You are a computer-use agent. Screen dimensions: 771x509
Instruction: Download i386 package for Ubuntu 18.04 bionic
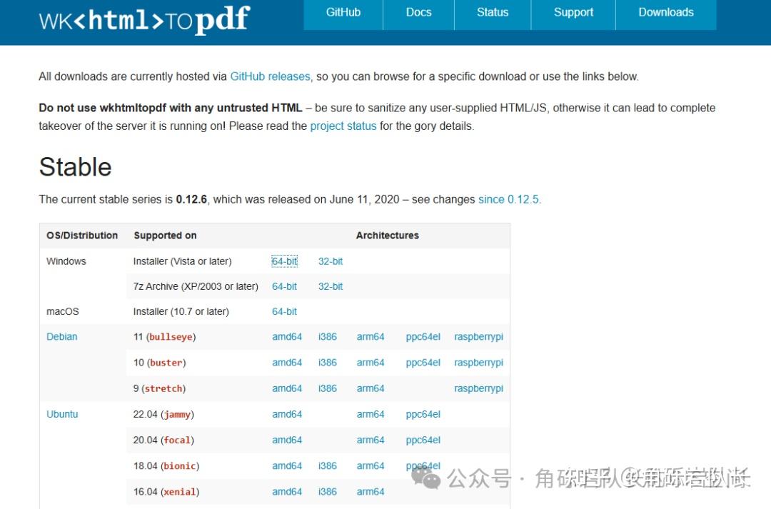tap(327, 465)
